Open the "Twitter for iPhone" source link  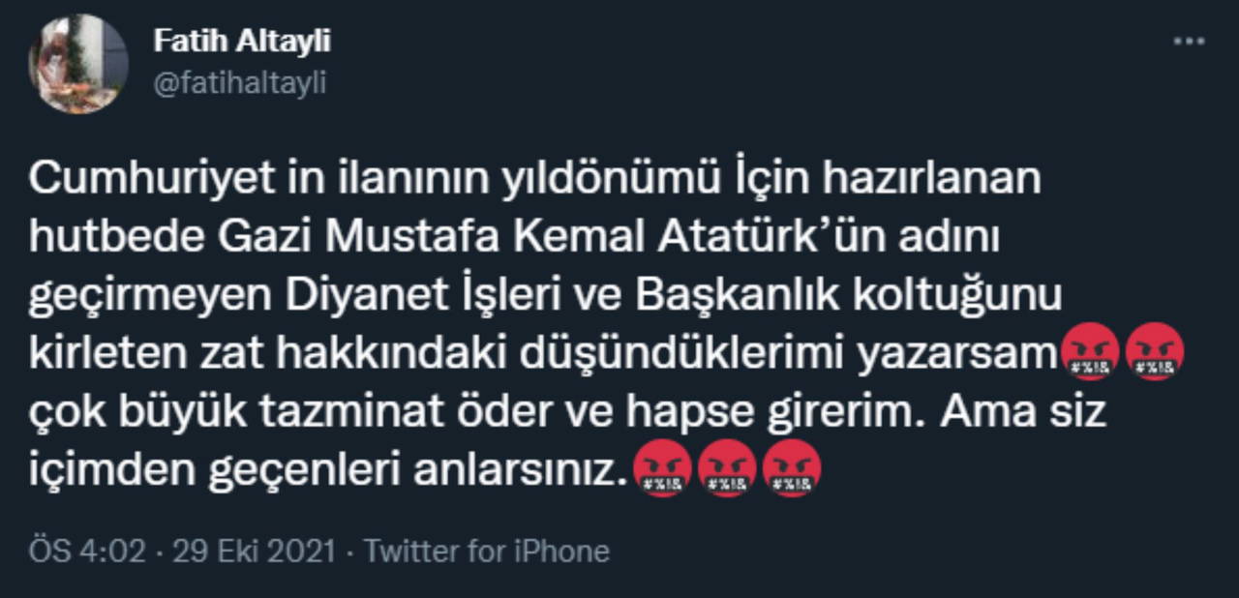point(487,552)
